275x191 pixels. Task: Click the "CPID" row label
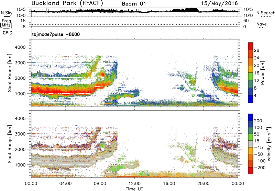click(8, 33)
